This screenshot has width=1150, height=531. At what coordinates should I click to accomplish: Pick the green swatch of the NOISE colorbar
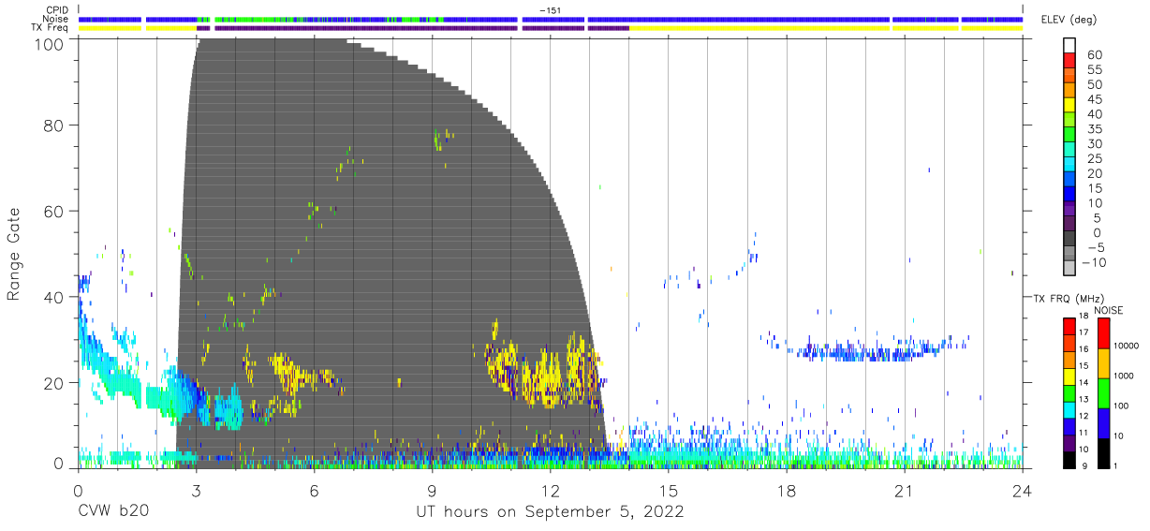pos(1103,393)
